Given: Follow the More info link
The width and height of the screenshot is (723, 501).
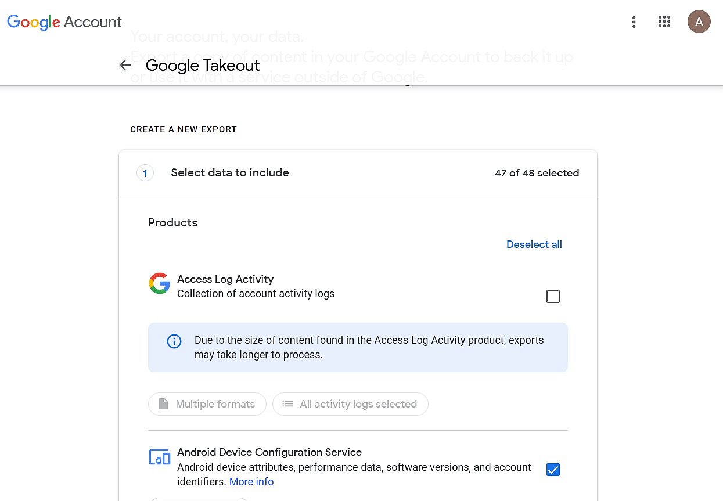Looking at the screenshot, I should pyautogui.click(x=251, y=482).
